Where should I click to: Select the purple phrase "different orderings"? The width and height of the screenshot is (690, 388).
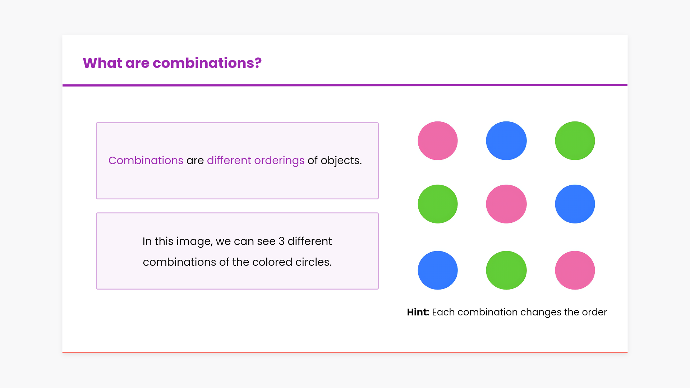(x=256, y=160)
